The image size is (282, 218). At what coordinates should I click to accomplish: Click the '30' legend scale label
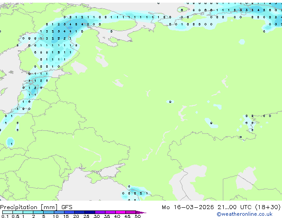tap(97, 216)
